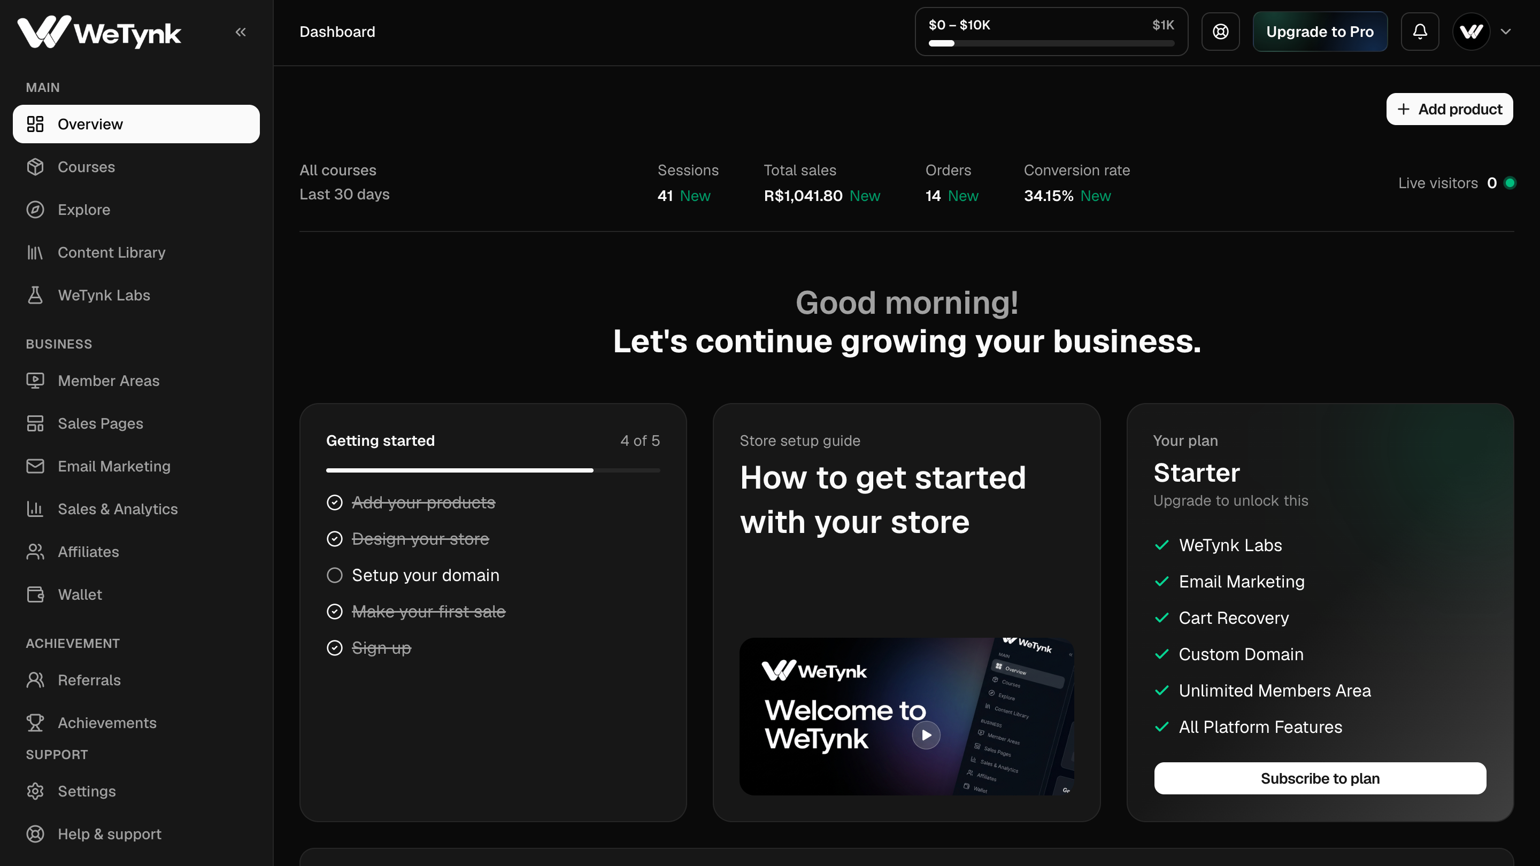This screenshot has height=866, width=1540.
Task: Open Achievements trophy icon
Action: pos(35,723)
